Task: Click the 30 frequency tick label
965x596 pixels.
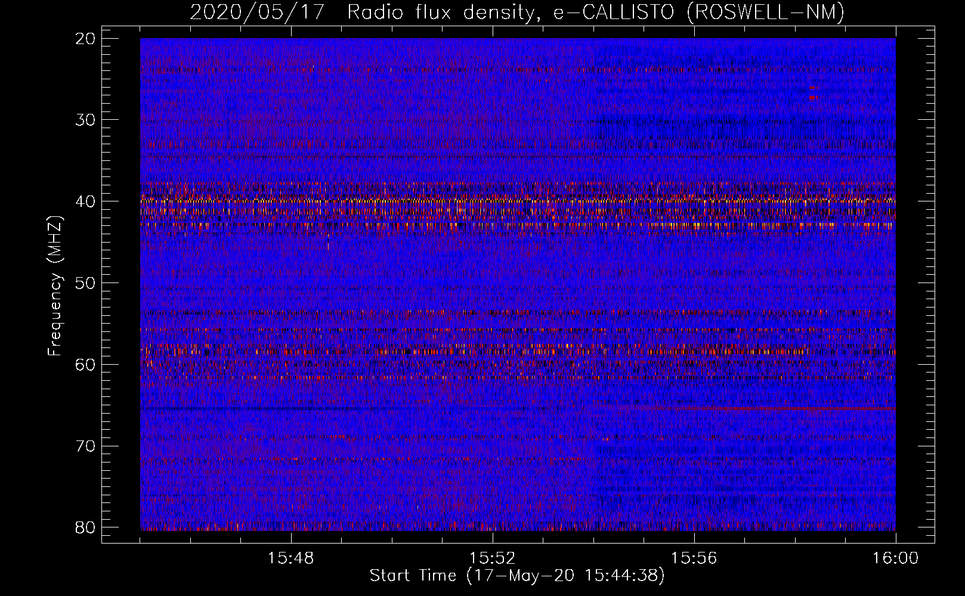Action: click(85, 120)
